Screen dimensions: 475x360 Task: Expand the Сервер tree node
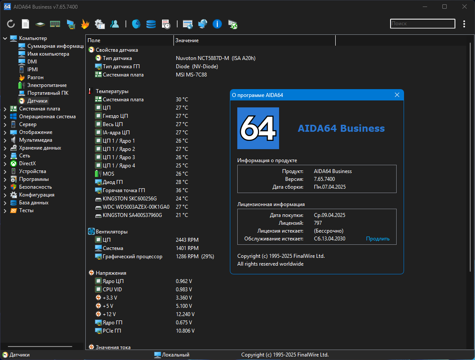(5, 125)
